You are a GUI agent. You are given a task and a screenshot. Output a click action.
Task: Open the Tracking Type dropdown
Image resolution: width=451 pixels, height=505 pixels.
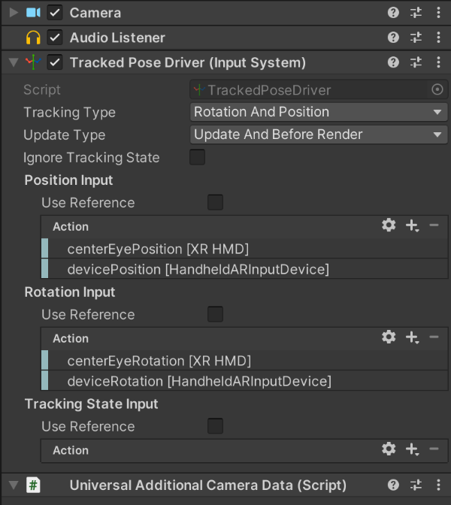tap(319, 112)
